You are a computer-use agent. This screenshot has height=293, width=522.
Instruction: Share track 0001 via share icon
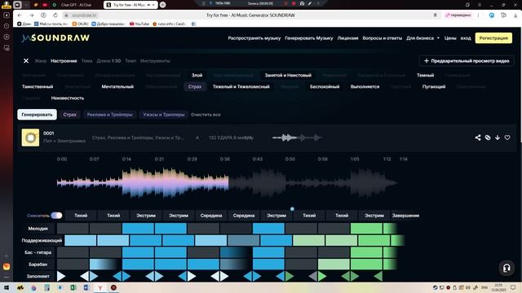[478, 138]
